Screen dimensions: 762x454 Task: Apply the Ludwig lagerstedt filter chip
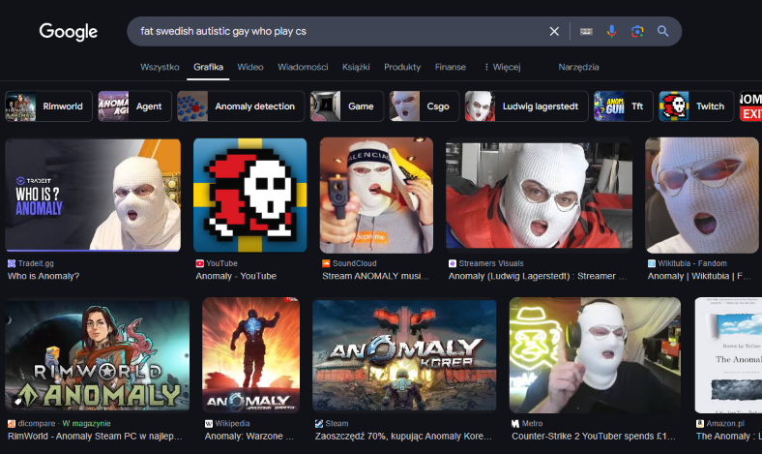pos(526,106)
